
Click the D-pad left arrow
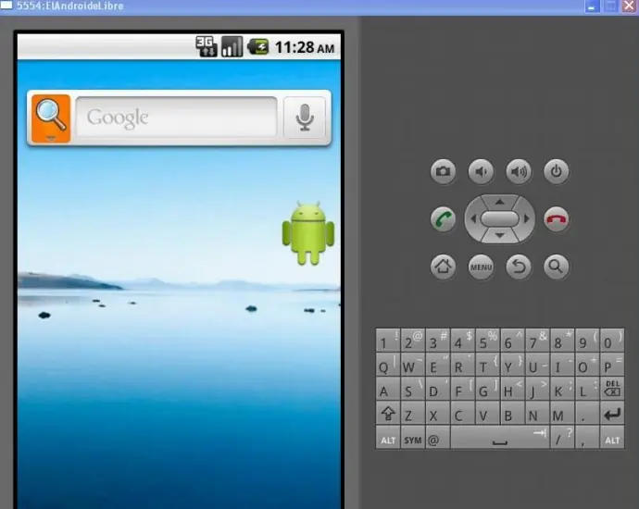coord(473,218)
